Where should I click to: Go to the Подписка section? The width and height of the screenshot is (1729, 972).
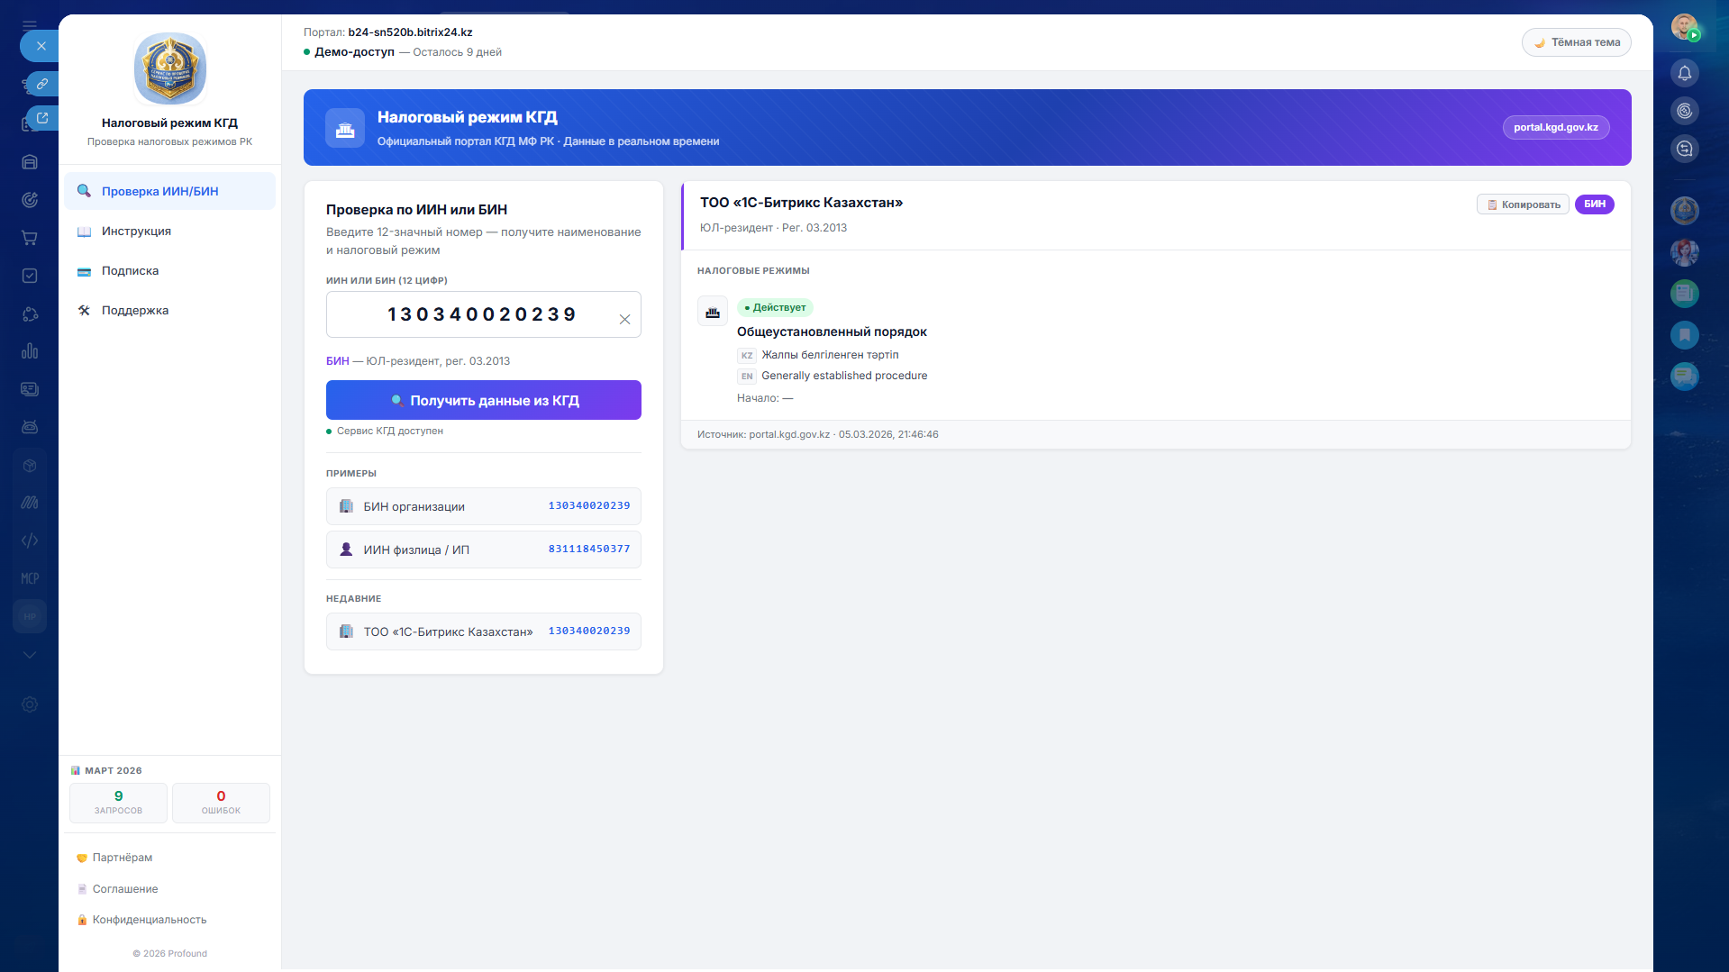tap(130, 271)
